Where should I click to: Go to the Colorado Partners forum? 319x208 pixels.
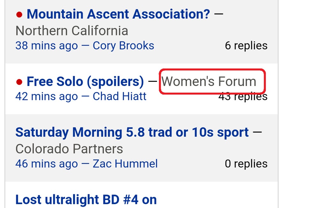[x=69, y=149]
